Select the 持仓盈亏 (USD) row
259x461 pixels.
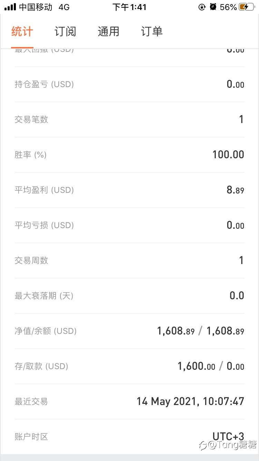tap(129, 84)
